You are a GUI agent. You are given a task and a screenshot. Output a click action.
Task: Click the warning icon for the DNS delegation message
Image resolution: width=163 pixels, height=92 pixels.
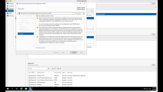pos(37,37)
